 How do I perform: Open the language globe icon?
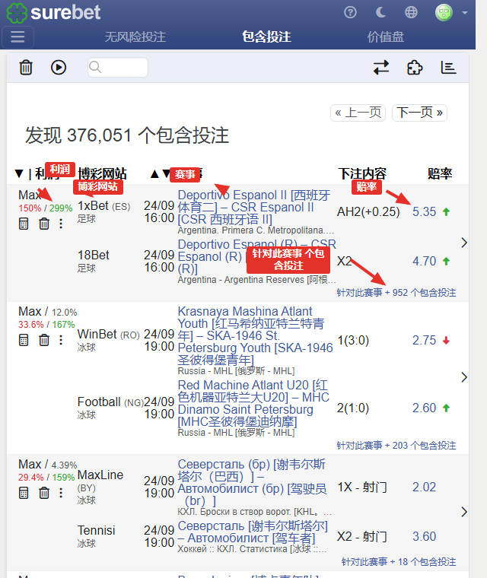pos(411,12)
